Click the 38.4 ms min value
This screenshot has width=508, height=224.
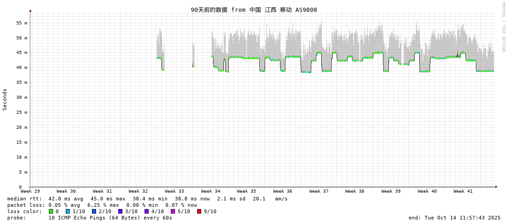coord(150,199)
